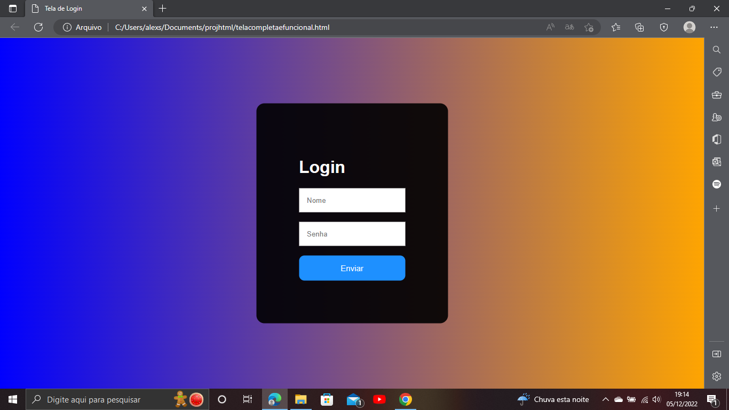This screenshot has width=729, height=410.
Task: Open the Collections panel
Action: click(639, 27)
